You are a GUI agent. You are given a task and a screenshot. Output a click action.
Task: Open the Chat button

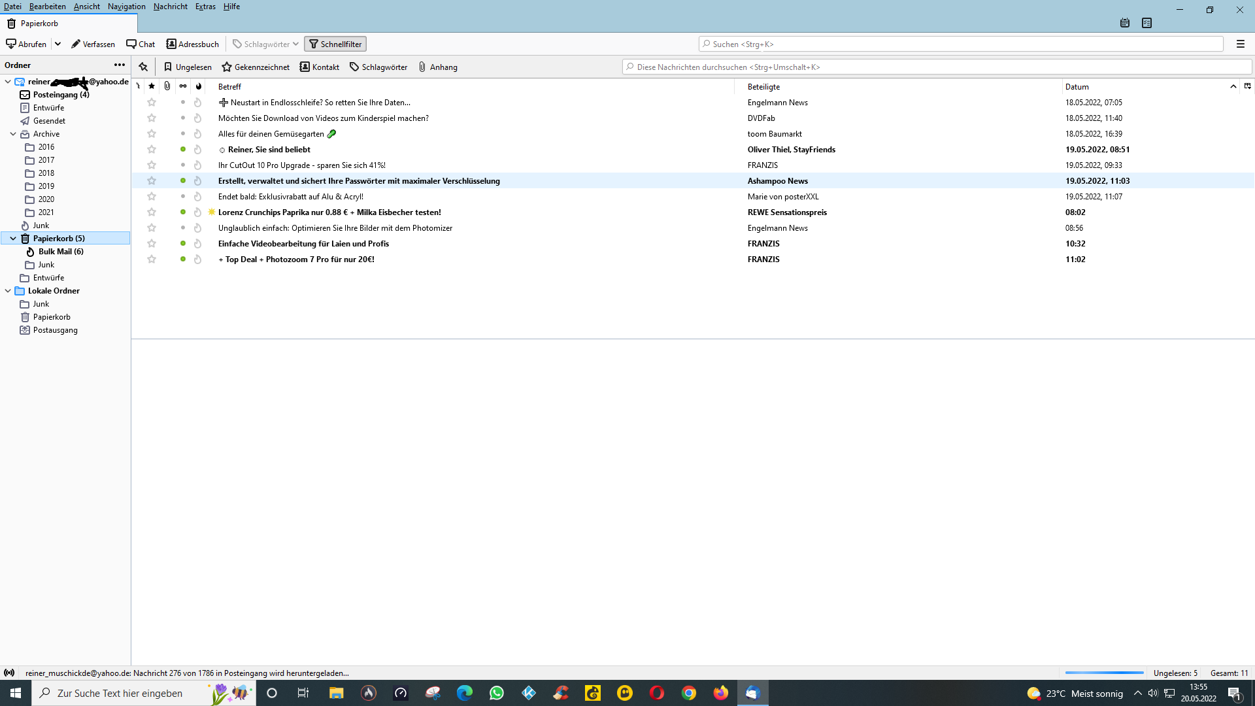pyautogui.click(x=141, y=44)
